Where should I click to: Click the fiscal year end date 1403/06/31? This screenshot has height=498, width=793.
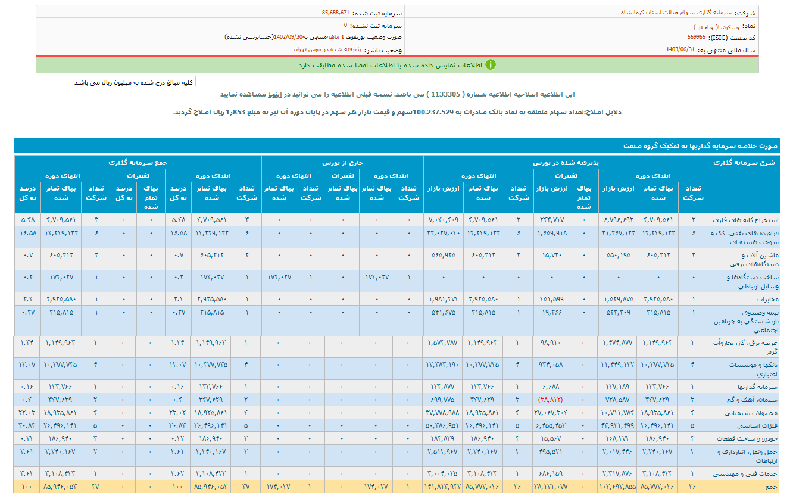682,51
